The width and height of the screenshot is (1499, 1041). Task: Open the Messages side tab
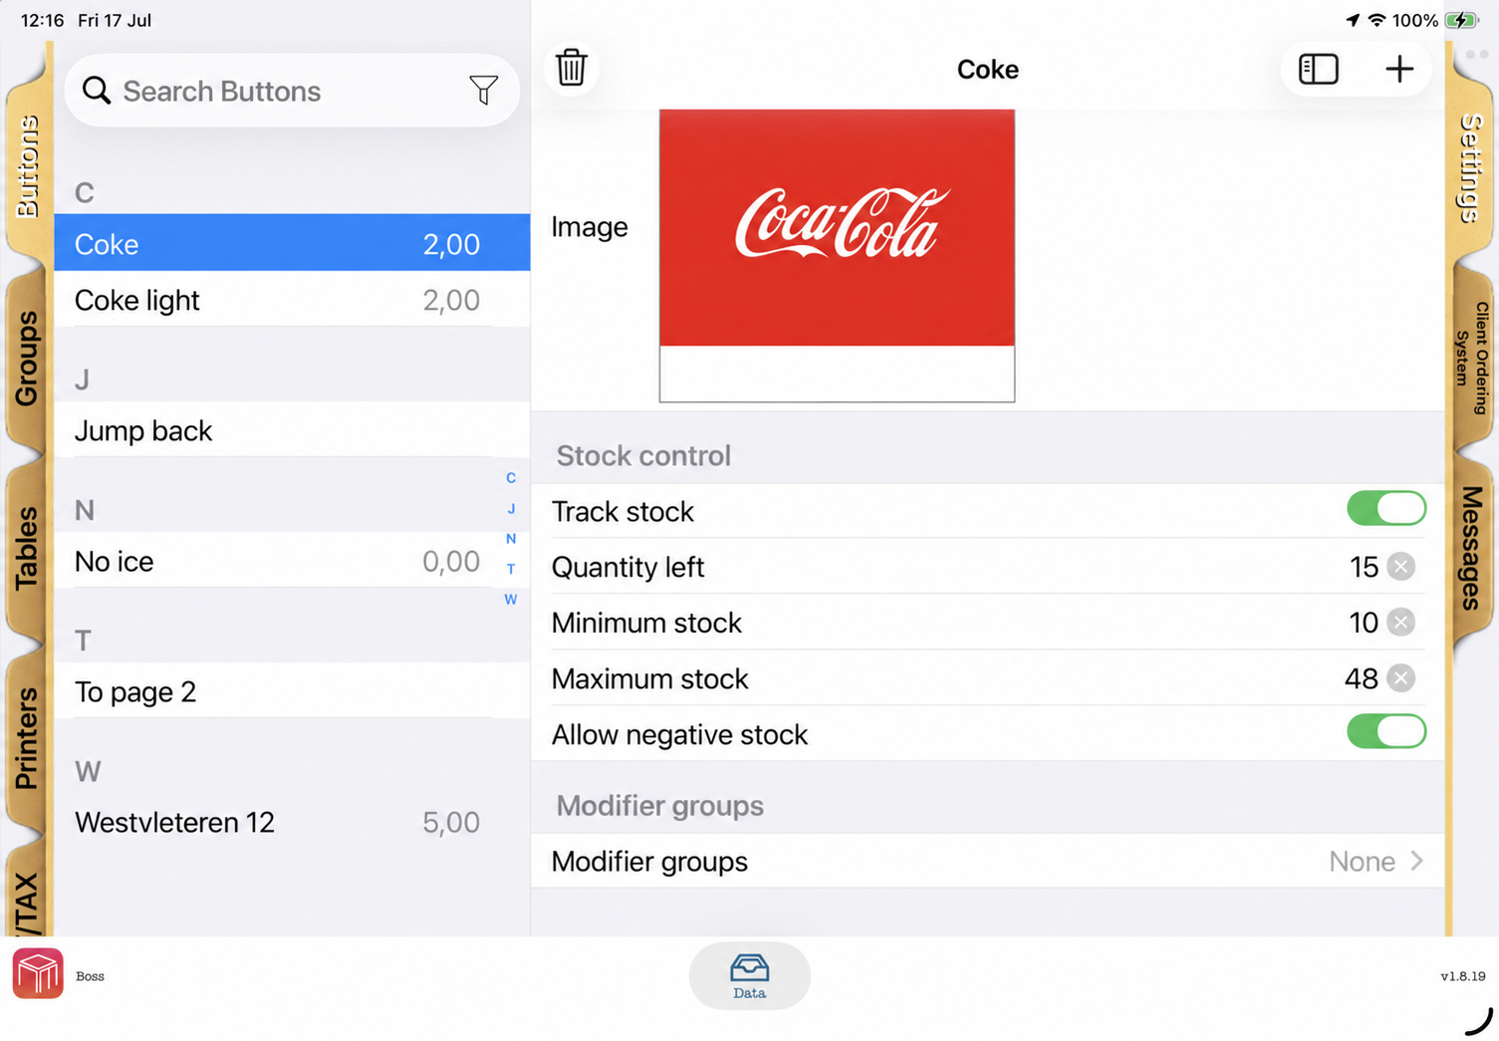point(1471,548)
